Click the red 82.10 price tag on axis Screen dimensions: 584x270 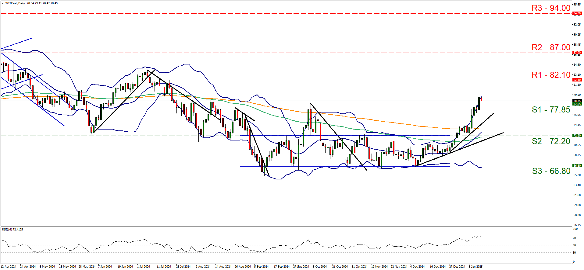click(577, 80)
